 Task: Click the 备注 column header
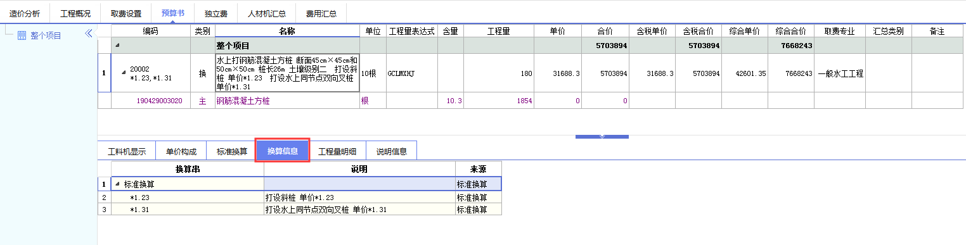coord(937,31)
